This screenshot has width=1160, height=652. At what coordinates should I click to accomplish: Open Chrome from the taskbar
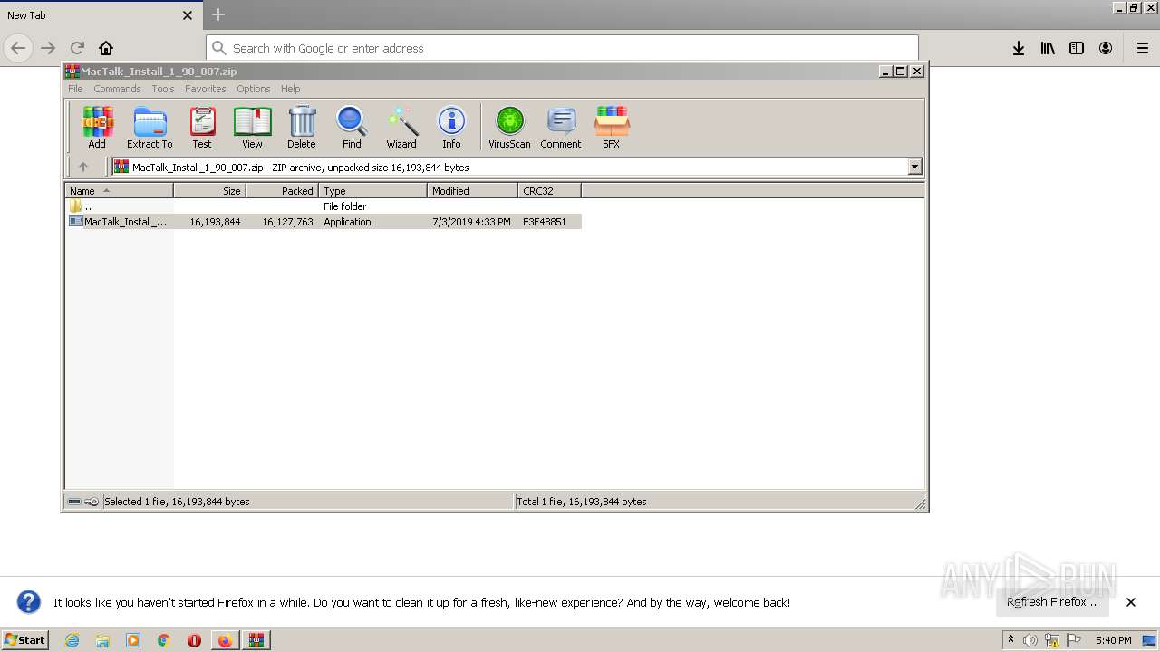click(x=163, y=640)
